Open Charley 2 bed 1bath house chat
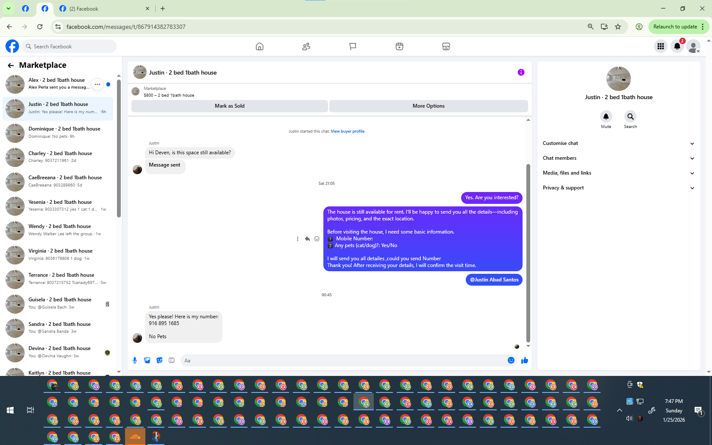This screenshot has width=712, height=445. tap(58, 157)
